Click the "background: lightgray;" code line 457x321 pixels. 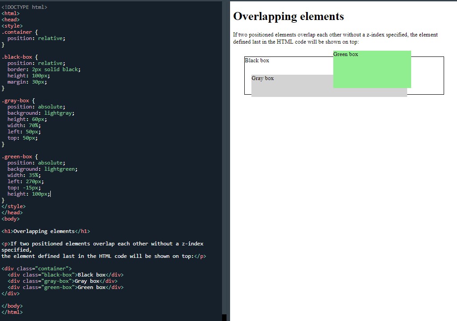40,113
